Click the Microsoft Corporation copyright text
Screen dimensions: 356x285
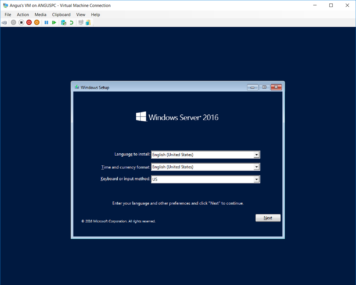(x=118, y=221)
